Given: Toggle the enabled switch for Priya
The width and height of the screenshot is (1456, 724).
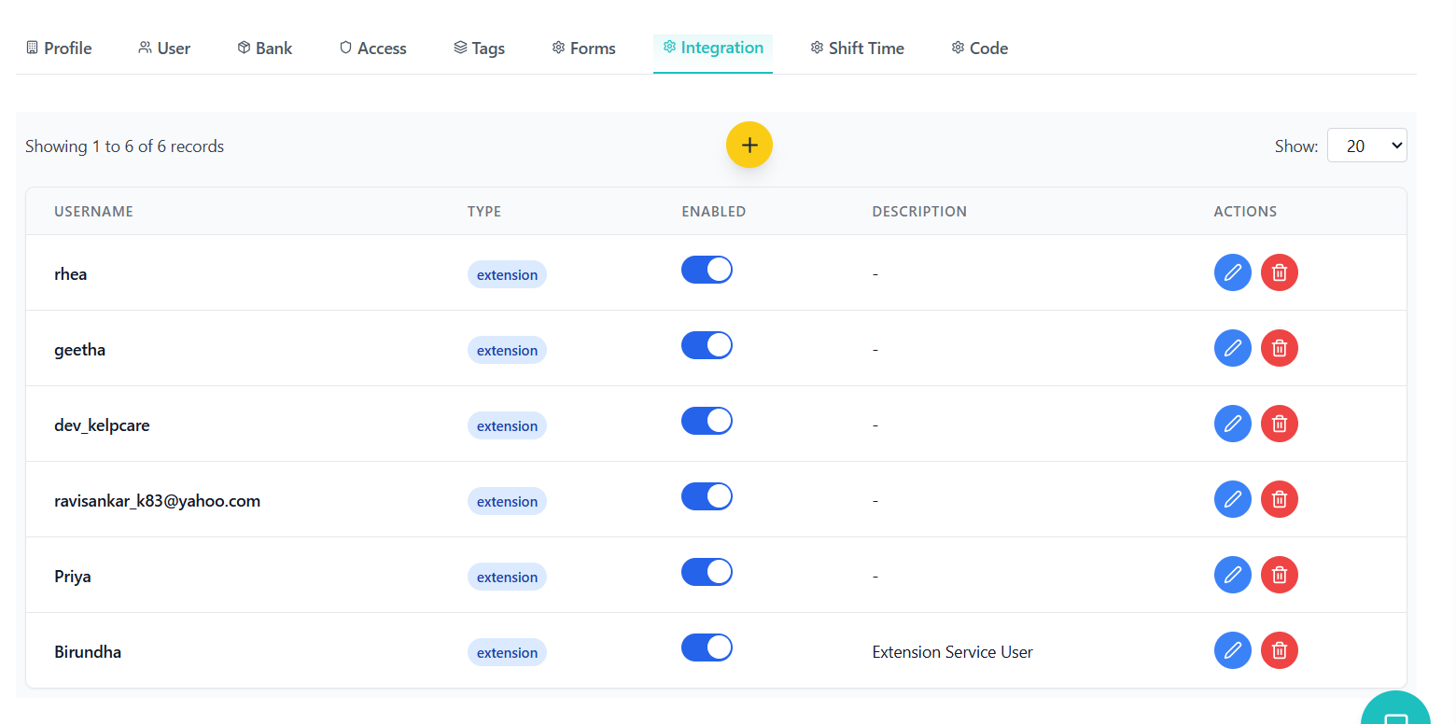Looking at the screenshot, I should point(707,573).
